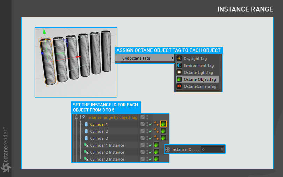The width and height of the screenshot is (283, 177).
Task: Click the layer square of the root null
Action: tap(143, 117)
